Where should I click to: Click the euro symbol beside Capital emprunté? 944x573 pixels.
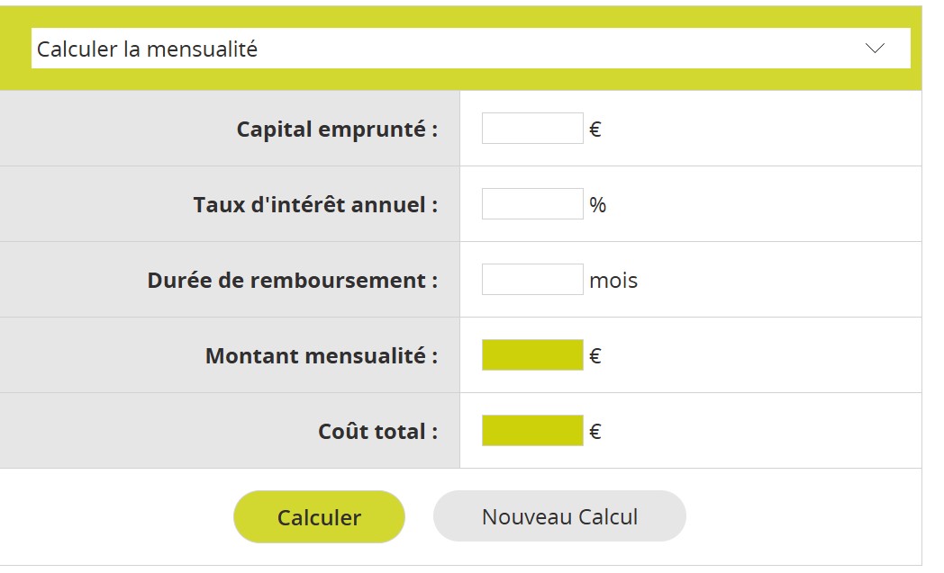[595, 130]
